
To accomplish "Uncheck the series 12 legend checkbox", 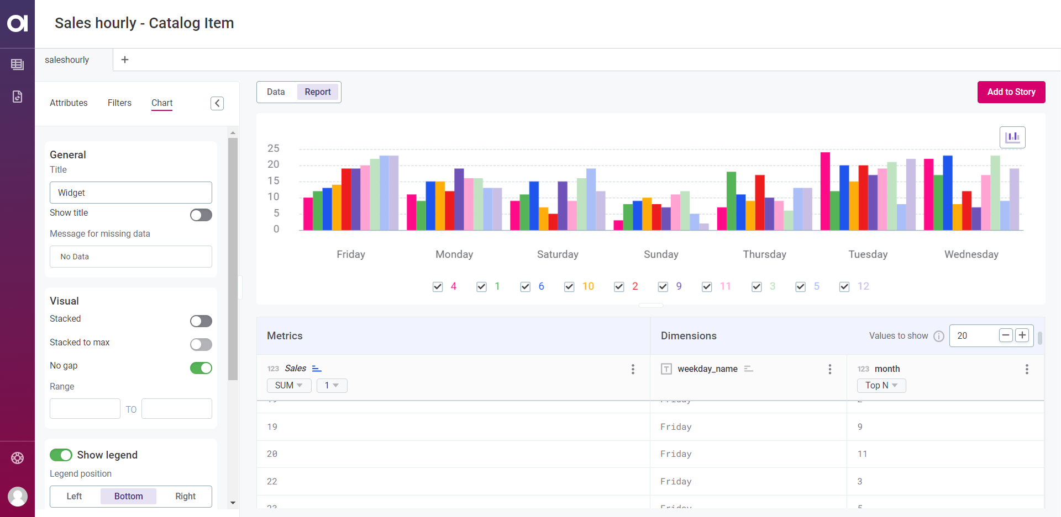I will tap(844, 286).
